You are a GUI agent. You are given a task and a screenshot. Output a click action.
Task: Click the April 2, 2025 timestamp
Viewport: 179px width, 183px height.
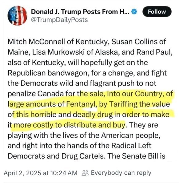(41, 173)
